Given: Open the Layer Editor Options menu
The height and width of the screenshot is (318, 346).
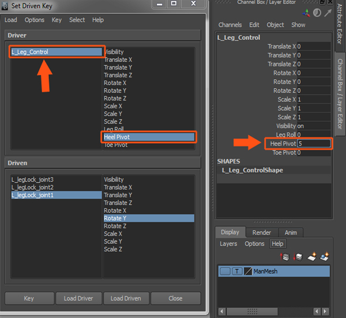Looking at the screenshot, I should 254,244.
